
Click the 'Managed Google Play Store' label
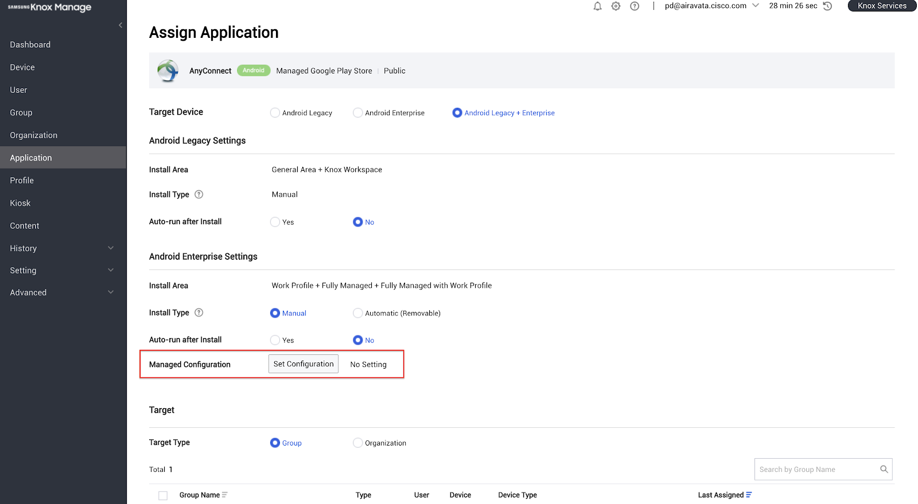click(324, 71)
